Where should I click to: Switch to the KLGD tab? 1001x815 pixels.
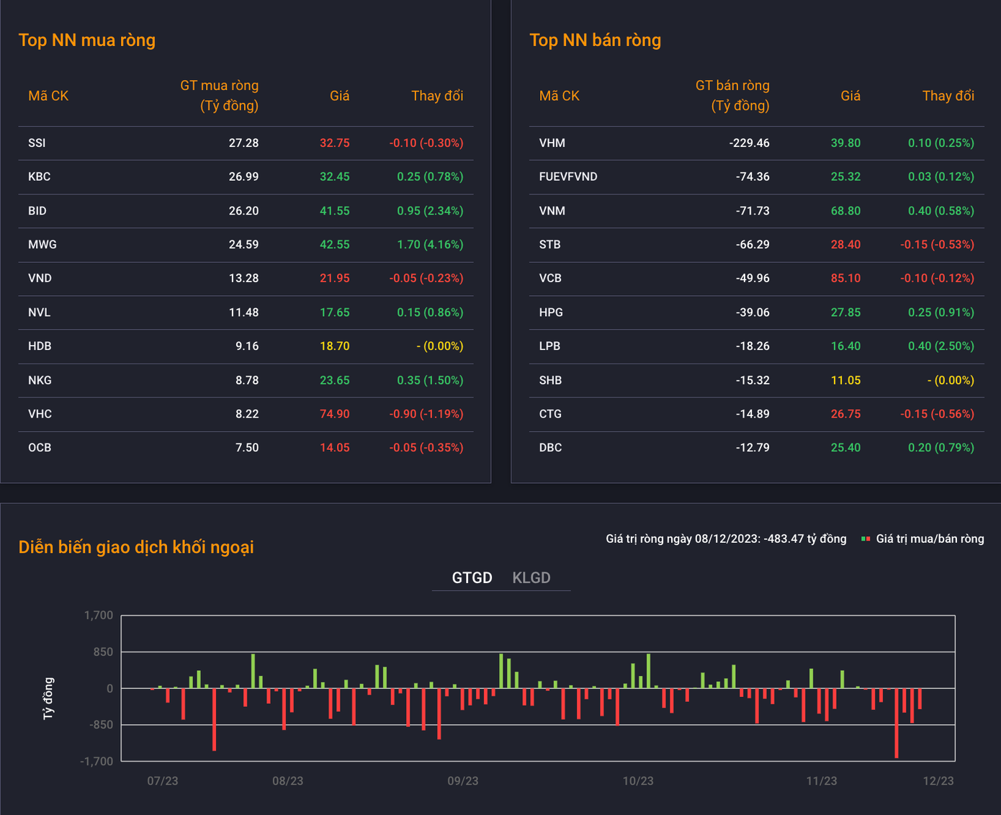(x=531, y=578)
